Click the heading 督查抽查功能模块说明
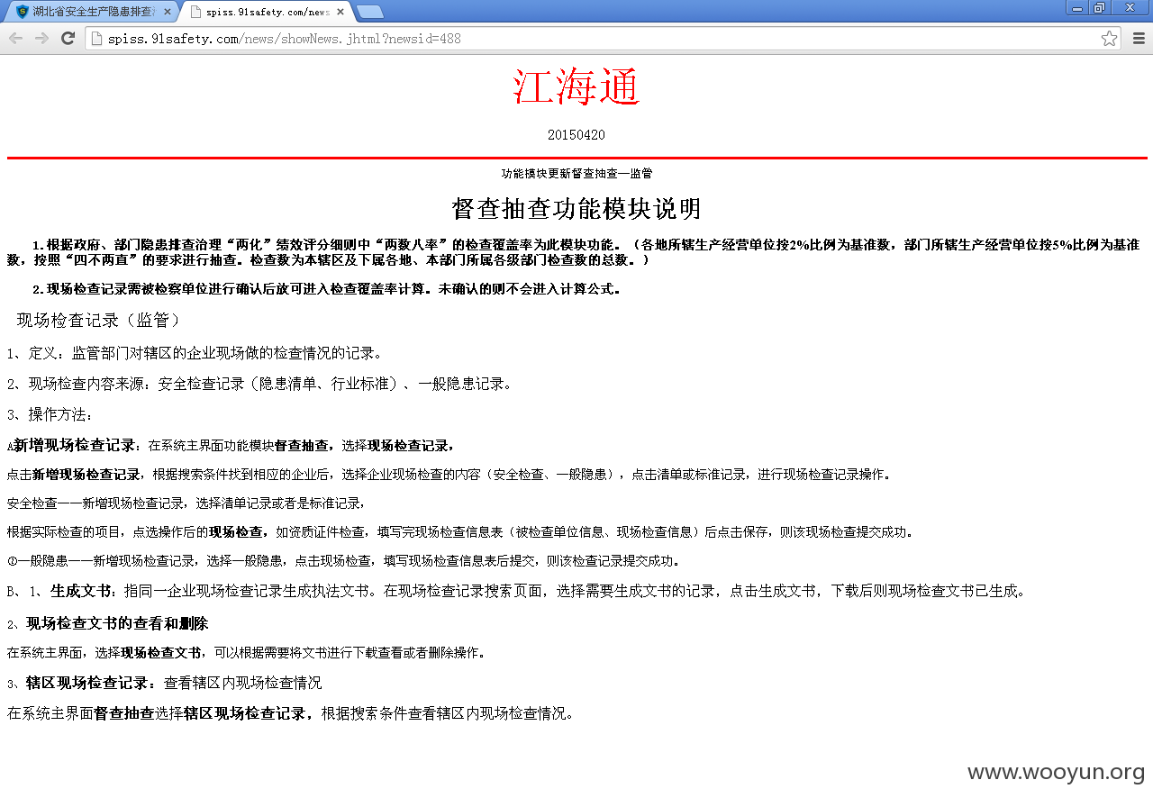1153x798 pixels. point(576,209)
